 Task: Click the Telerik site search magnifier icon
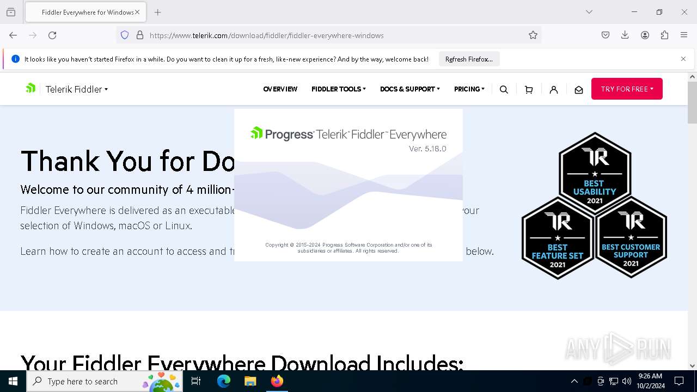[x=504, y=89]
